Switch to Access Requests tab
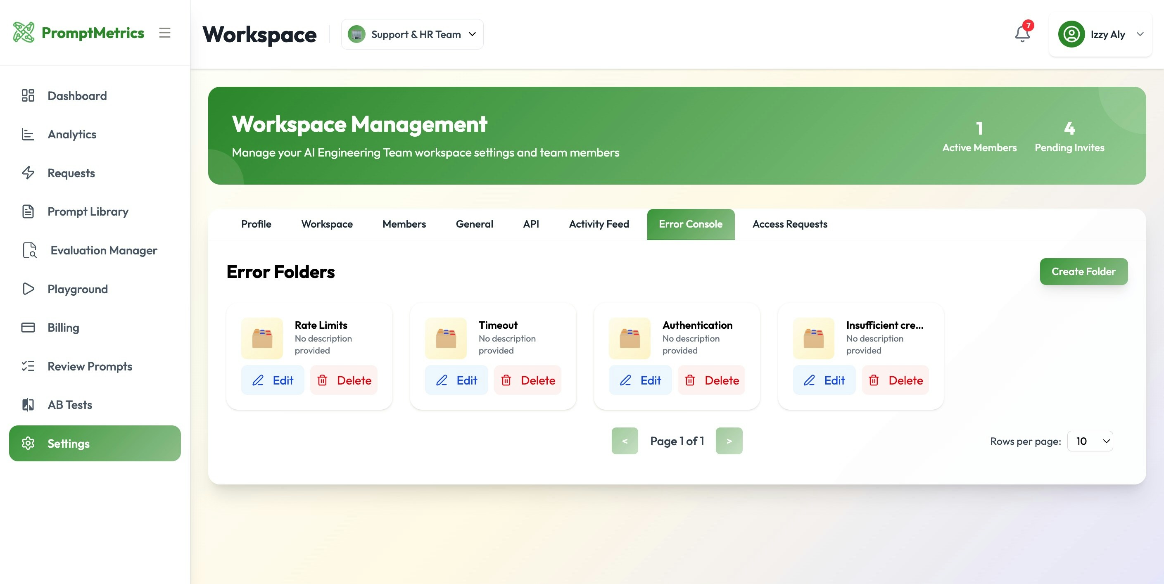Viewport: 1164px width, 584px height. click(x=789, y=224)
